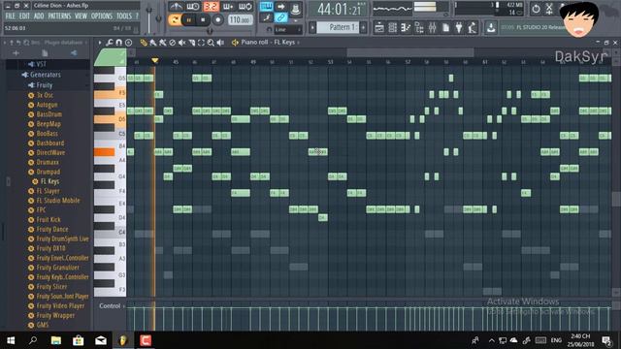
Task: Click the loop recording icon in transport
Action: (x=245, y=7)
